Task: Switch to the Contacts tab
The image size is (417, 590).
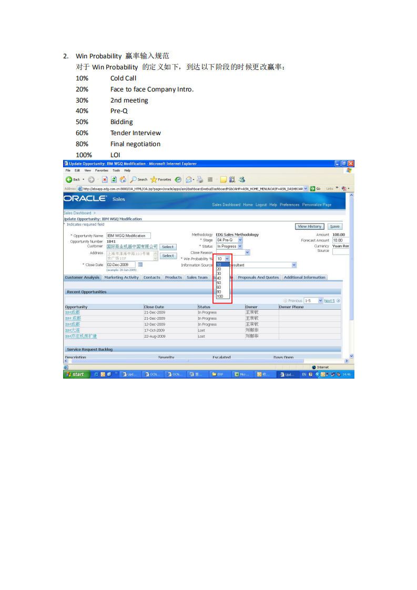Action: click(151, 277)
